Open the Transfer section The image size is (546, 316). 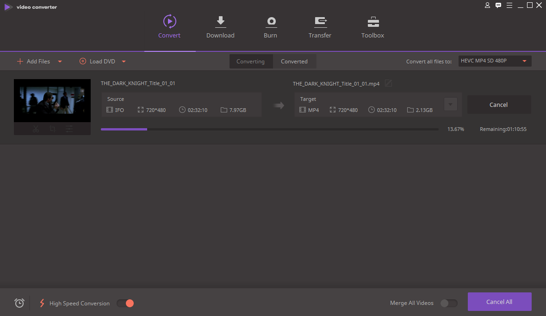coord(320,26)
